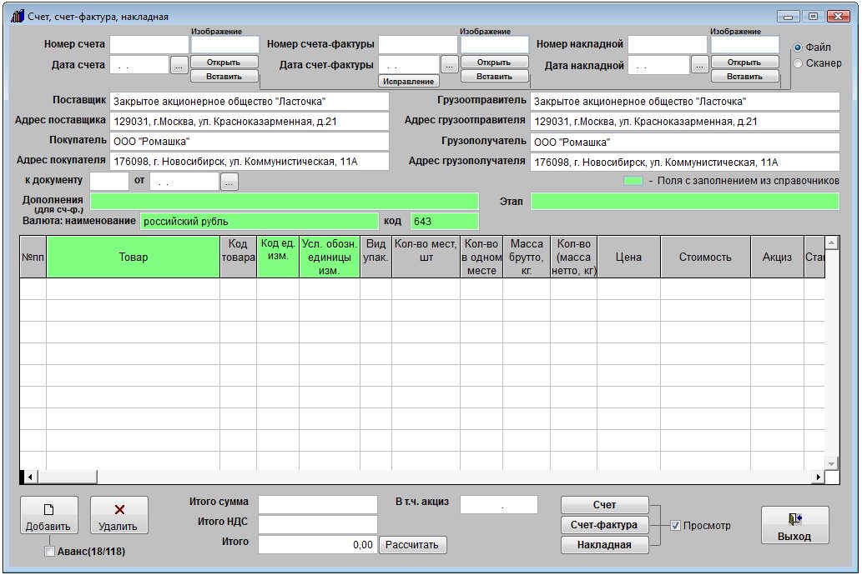Screen dimensions: 862x575
Task: Toggle the Просмотр checkbox
Action: tap(675, 526)
